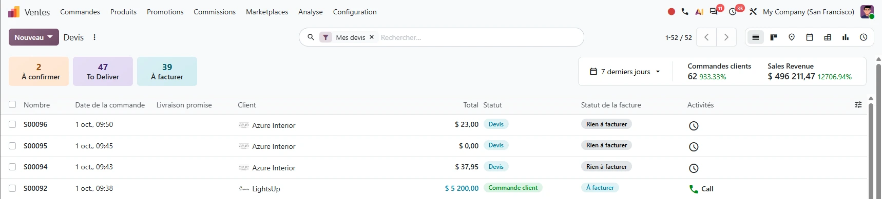Open the Configuration menu
882x199 pixels.
pos(355,12)
